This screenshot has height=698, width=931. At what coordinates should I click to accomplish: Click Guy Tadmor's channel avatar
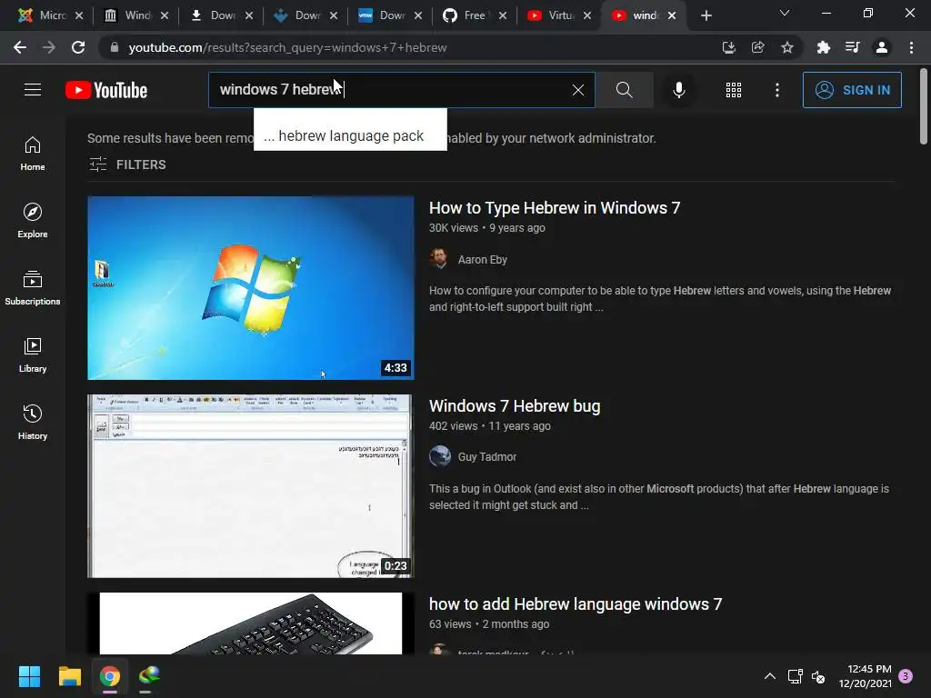[440, 456]
